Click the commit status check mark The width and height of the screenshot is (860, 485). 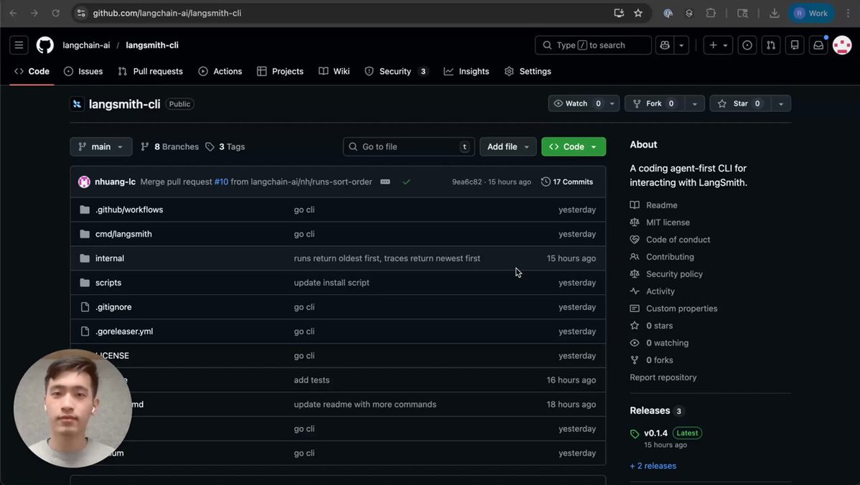tap(406, 182)
